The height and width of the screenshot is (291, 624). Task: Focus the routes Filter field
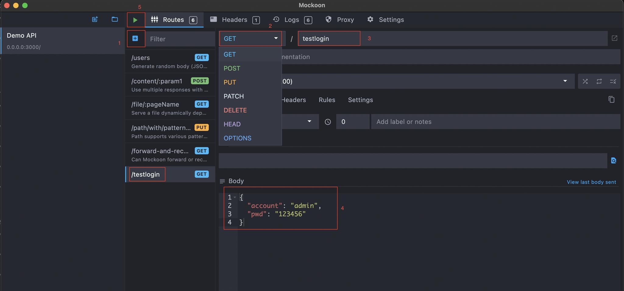coord(180,39)
